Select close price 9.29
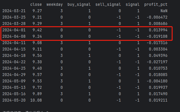 click(x=37, y=24)
